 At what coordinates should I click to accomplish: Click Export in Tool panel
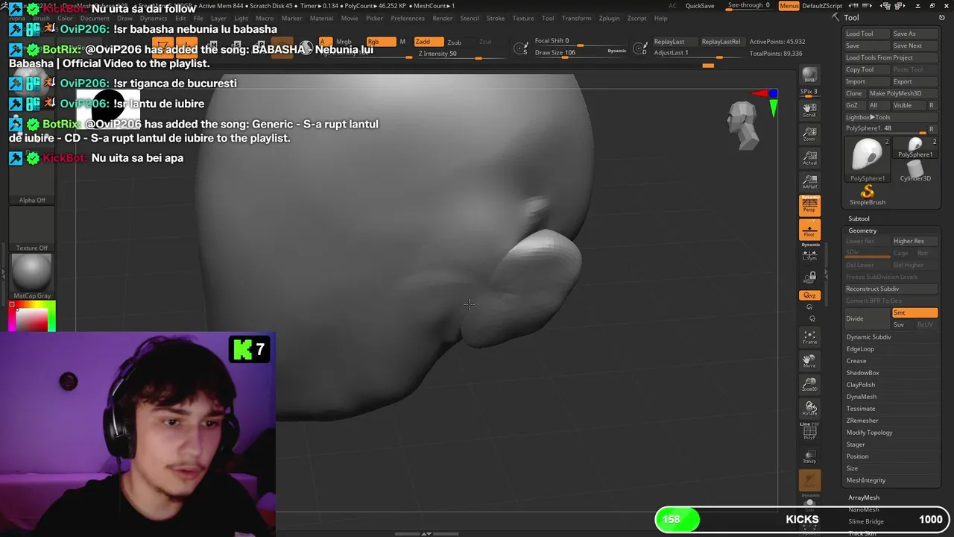click(914, 81)
